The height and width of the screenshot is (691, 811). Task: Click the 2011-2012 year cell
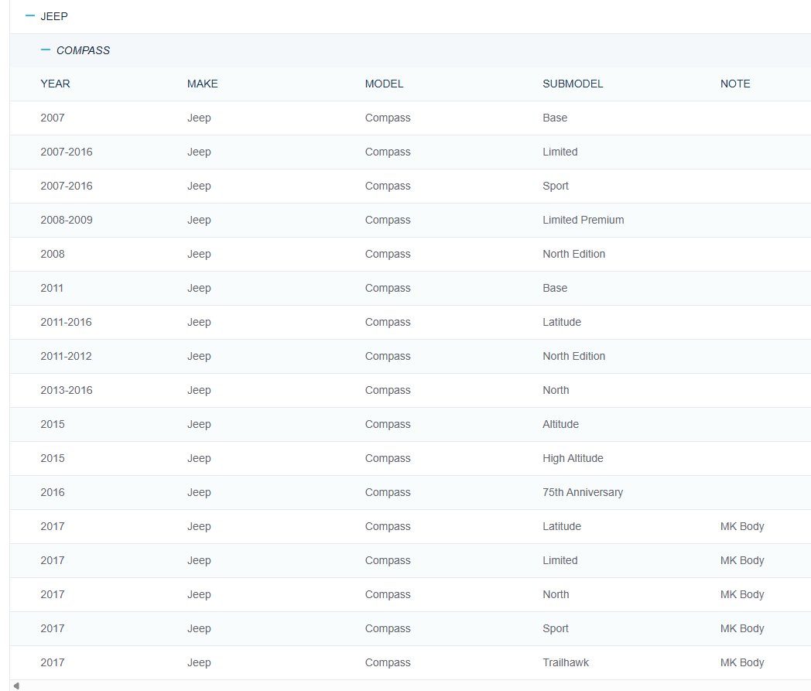[66, 356]
